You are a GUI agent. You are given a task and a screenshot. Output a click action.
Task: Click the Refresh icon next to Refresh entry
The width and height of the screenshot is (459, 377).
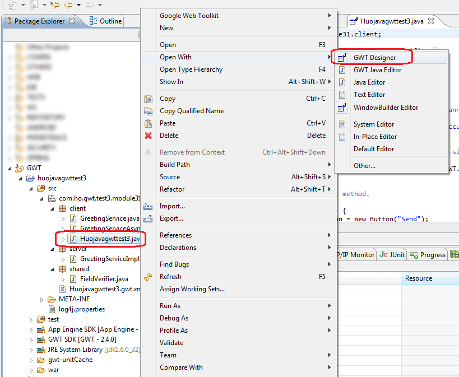click(x=148, y=277)
